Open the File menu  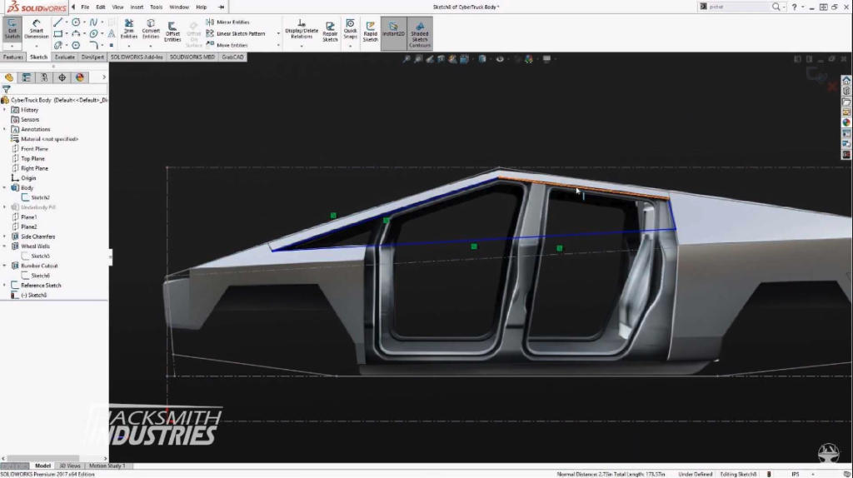(x=86, y=7)
